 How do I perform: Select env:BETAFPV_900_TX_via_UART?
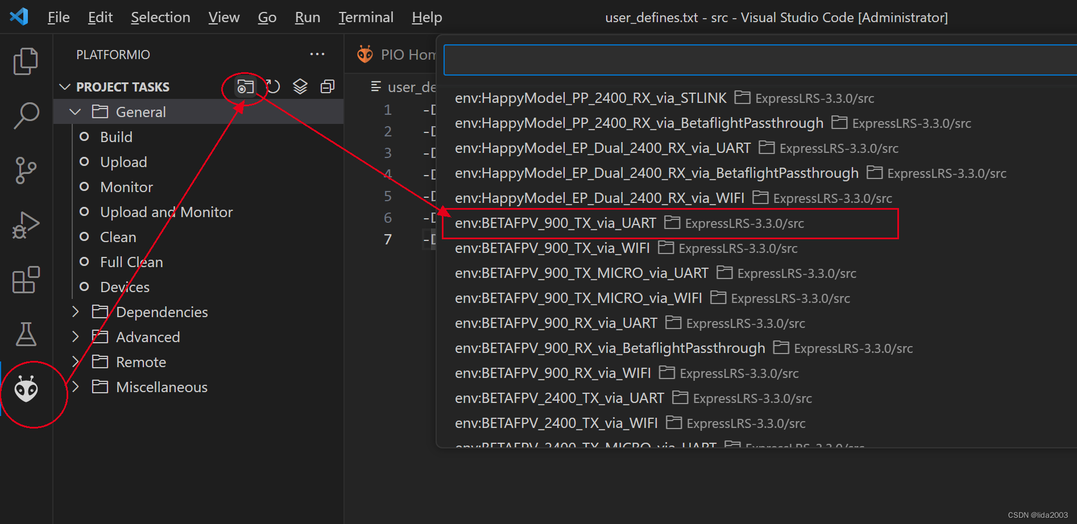point(757,223)
